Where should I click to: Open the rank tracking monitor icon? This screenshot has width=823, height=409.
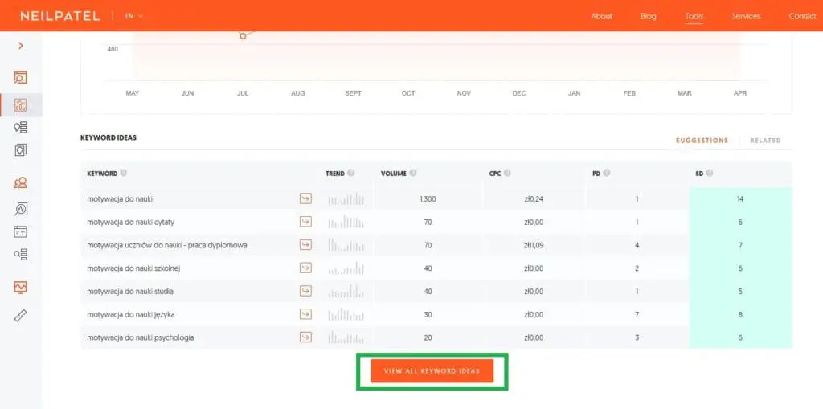point(20,287)
